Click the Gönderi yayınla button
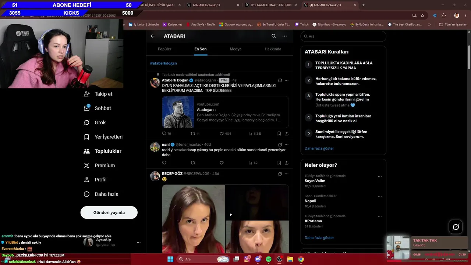 coord(109,212)
